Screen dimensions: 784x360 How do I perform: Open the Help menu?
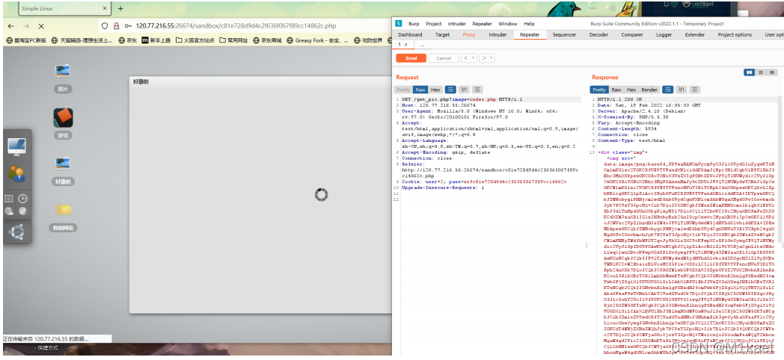point(529,24)
